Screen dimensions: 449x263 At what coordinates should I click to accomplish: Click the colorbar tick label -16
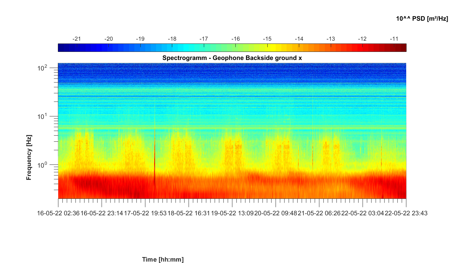(235, 39)
